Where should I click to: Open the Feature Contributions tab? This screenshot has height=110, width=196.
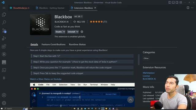pos(54,44)
